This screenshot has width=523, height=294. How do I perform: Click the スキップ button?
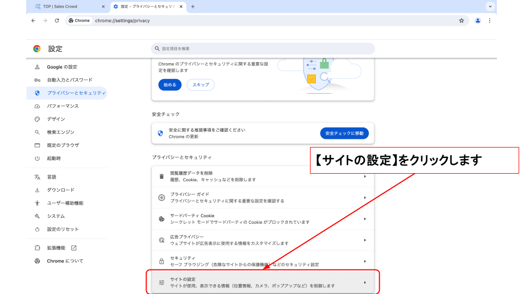point(200,85)
